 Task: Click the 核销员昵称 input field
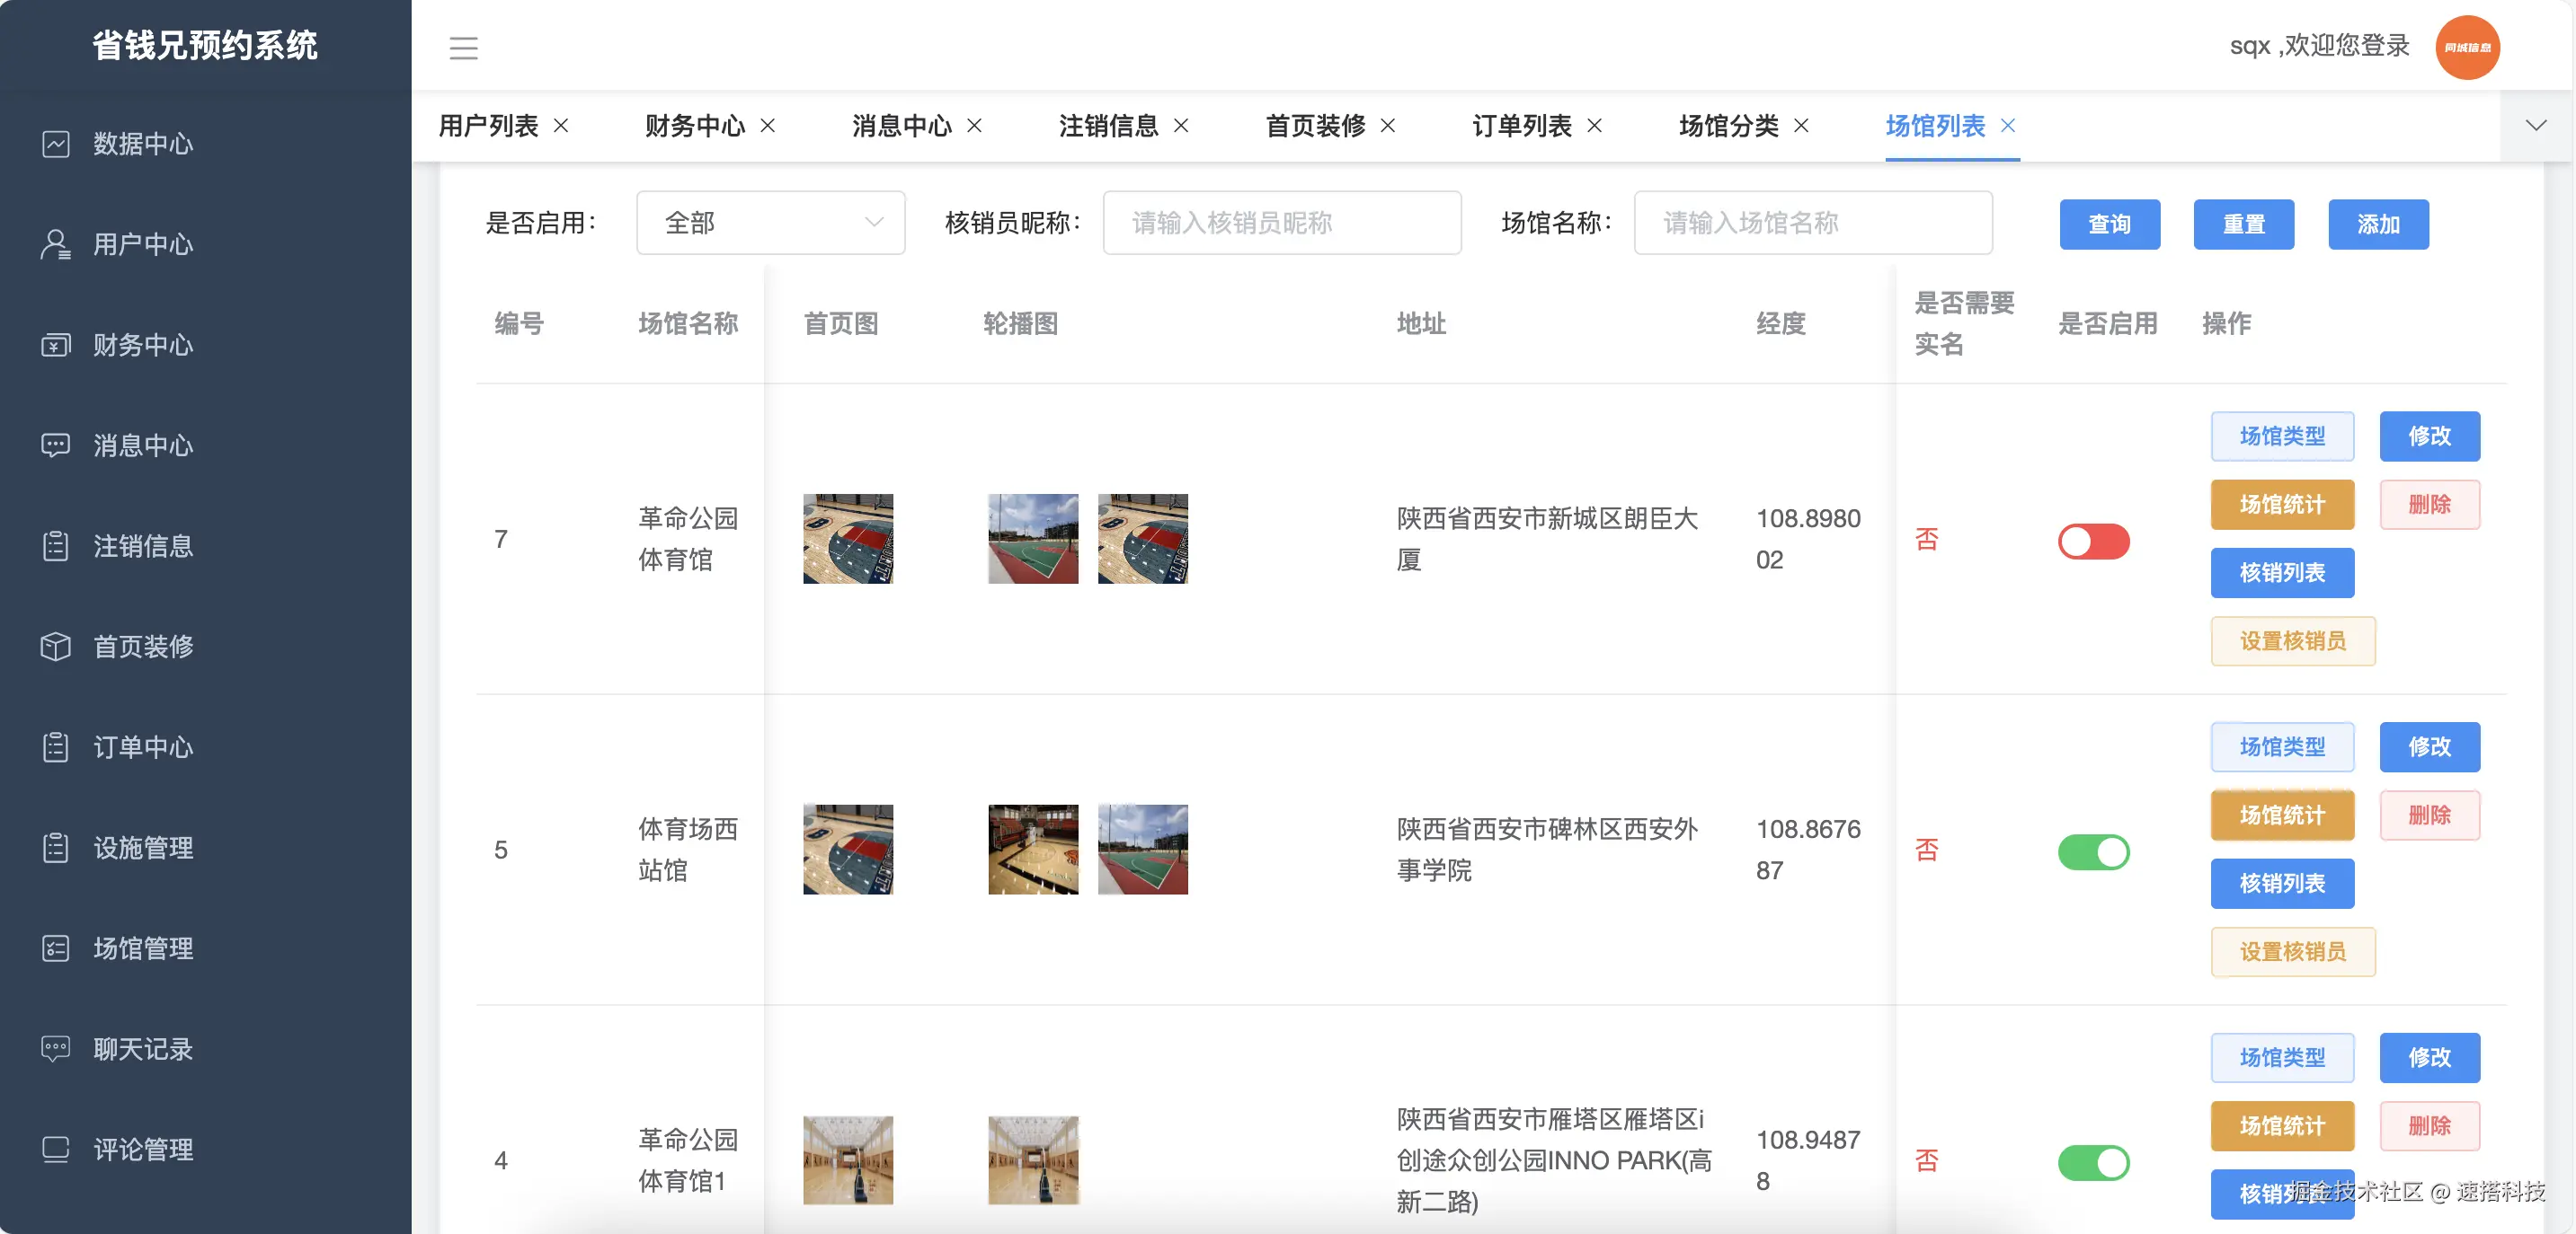click(x=1281, y=222)
